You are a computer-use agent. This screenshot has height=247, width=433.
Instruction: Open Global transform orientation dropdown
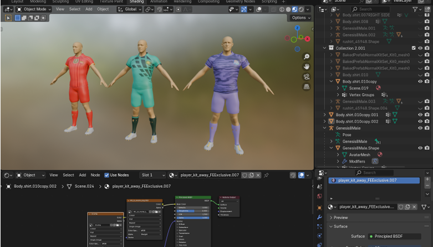point(130,9)
